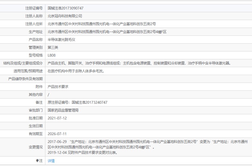Click intended use text 在医疗机构中用于去除人体多余毛发
Viewport: 252px width, 166px height.
76,71
